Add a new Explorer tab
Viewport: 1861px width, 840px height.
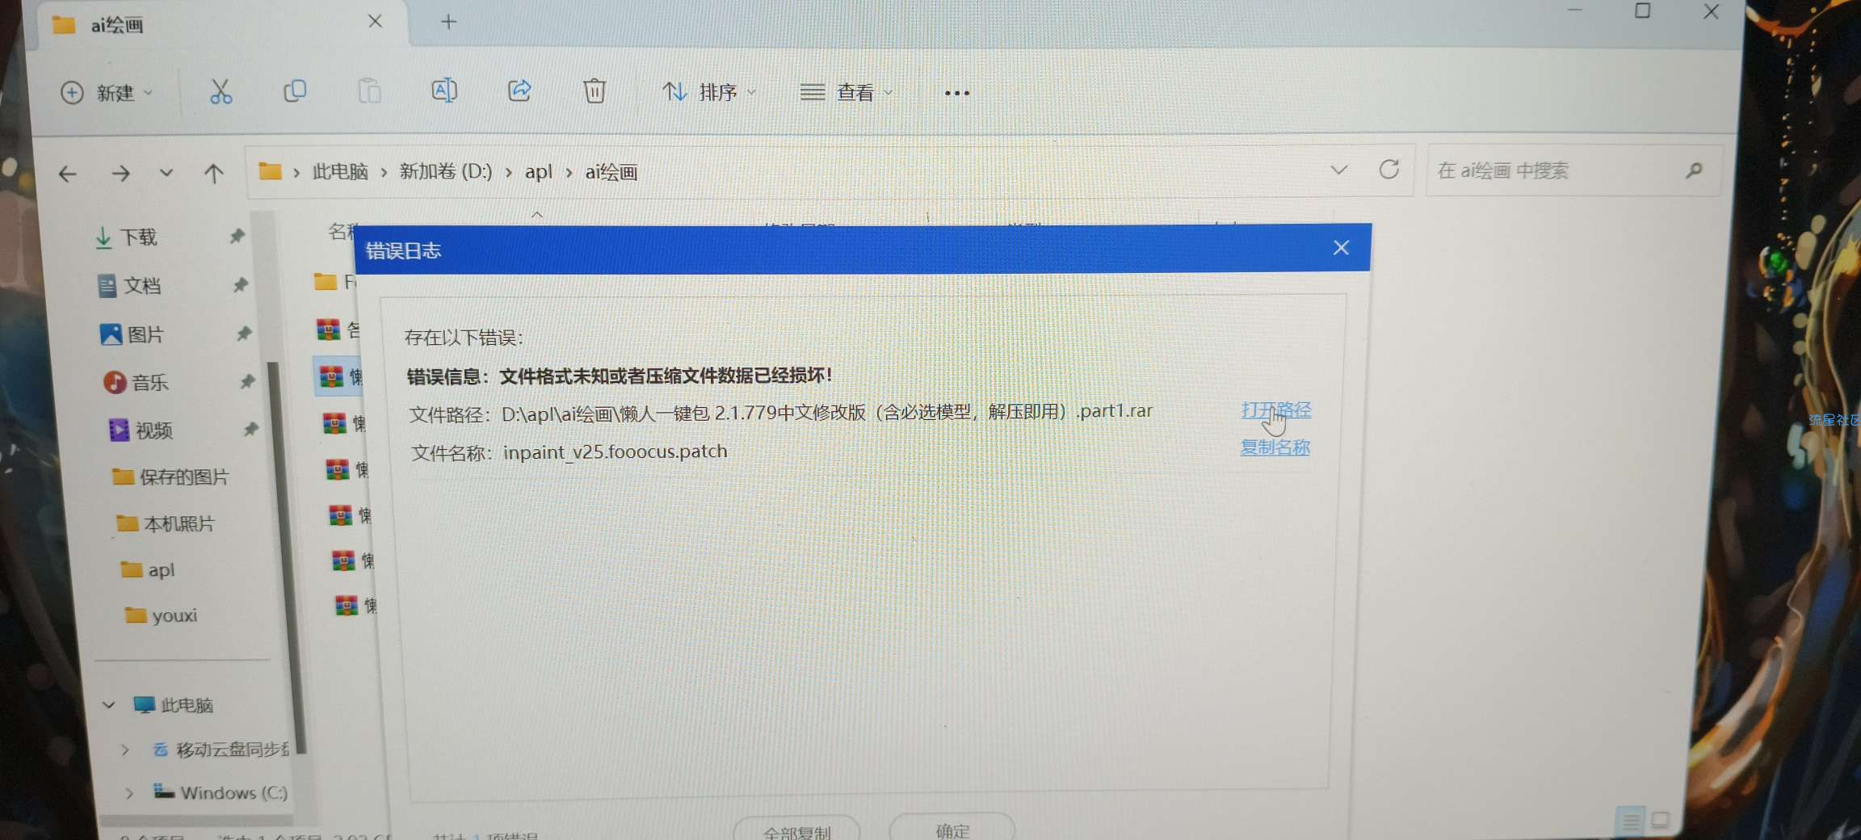pyautogui.click(x=449, y=22)
